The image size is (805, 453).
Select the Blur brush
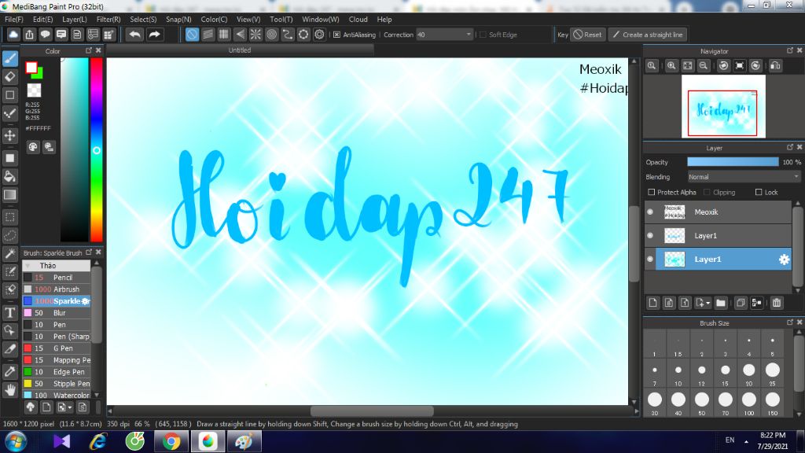coord(57,313)
